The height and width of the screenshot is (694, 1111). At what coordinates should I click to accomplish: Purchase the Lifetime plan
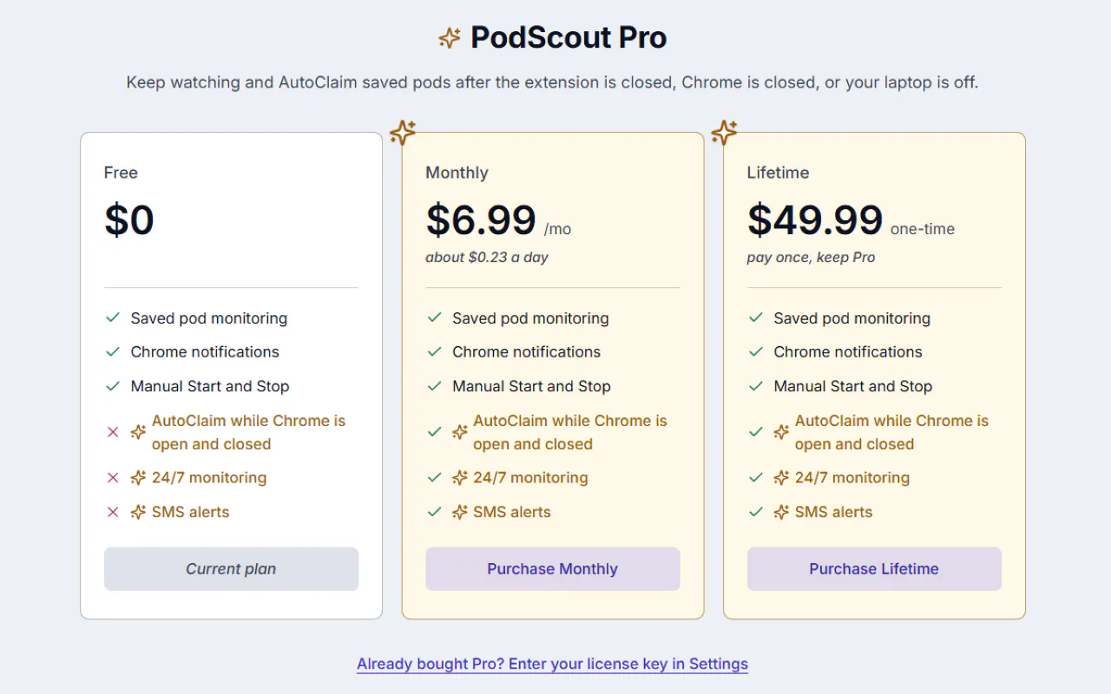click(x=874, y=569)
